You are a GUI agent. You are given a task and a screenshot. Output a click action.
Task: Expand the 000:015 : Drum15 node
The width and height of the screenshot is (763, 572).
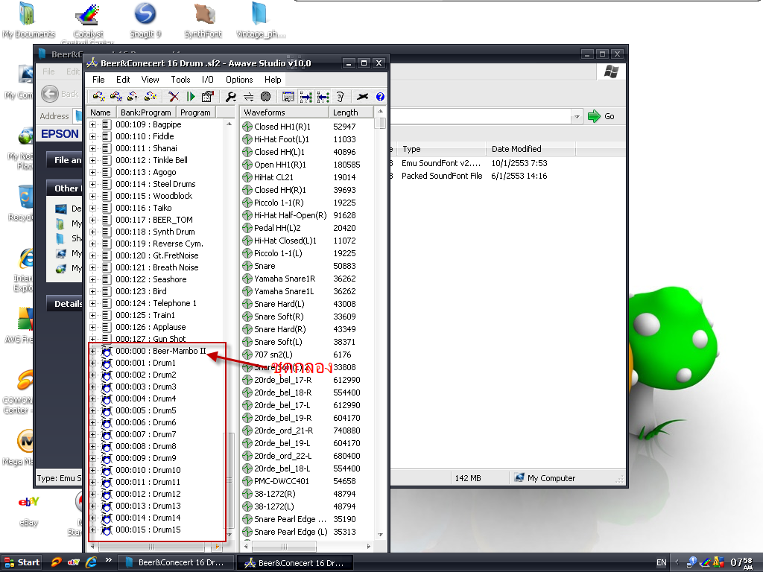pos(92,530)
